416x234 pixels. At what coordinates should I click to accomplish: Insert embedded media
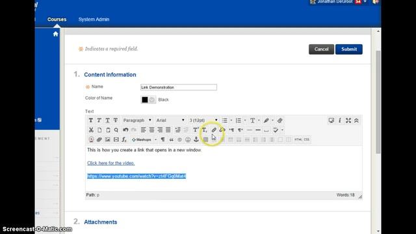(x=116, y=140)
